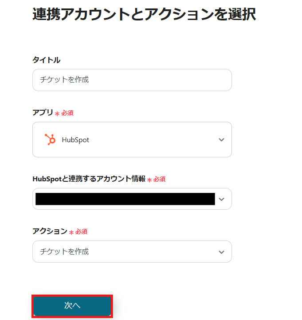Click 'チケットを作成' text inside アクション selector
This screenshot has height=320, width=302.
tap(64, 252)
